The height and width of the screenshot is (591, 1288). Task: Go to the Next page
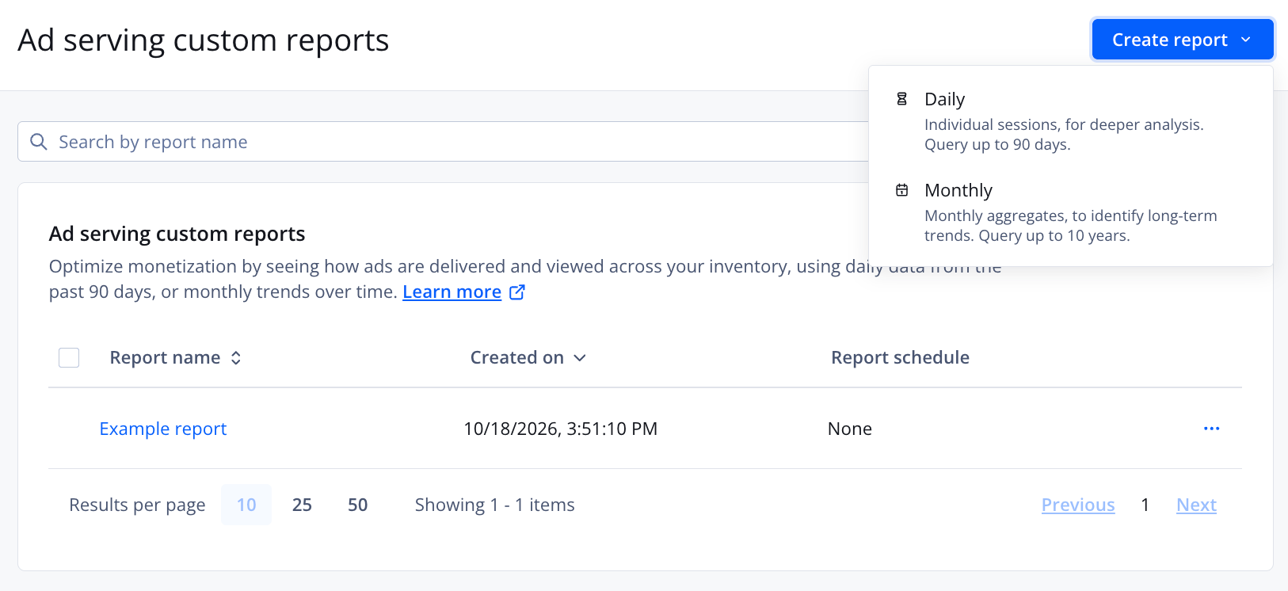pos(1196,505)
